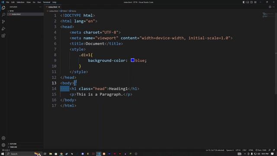Click the notifications bell in status bar
This screenshot has height=156, width=277.
[x=274, y=150]
